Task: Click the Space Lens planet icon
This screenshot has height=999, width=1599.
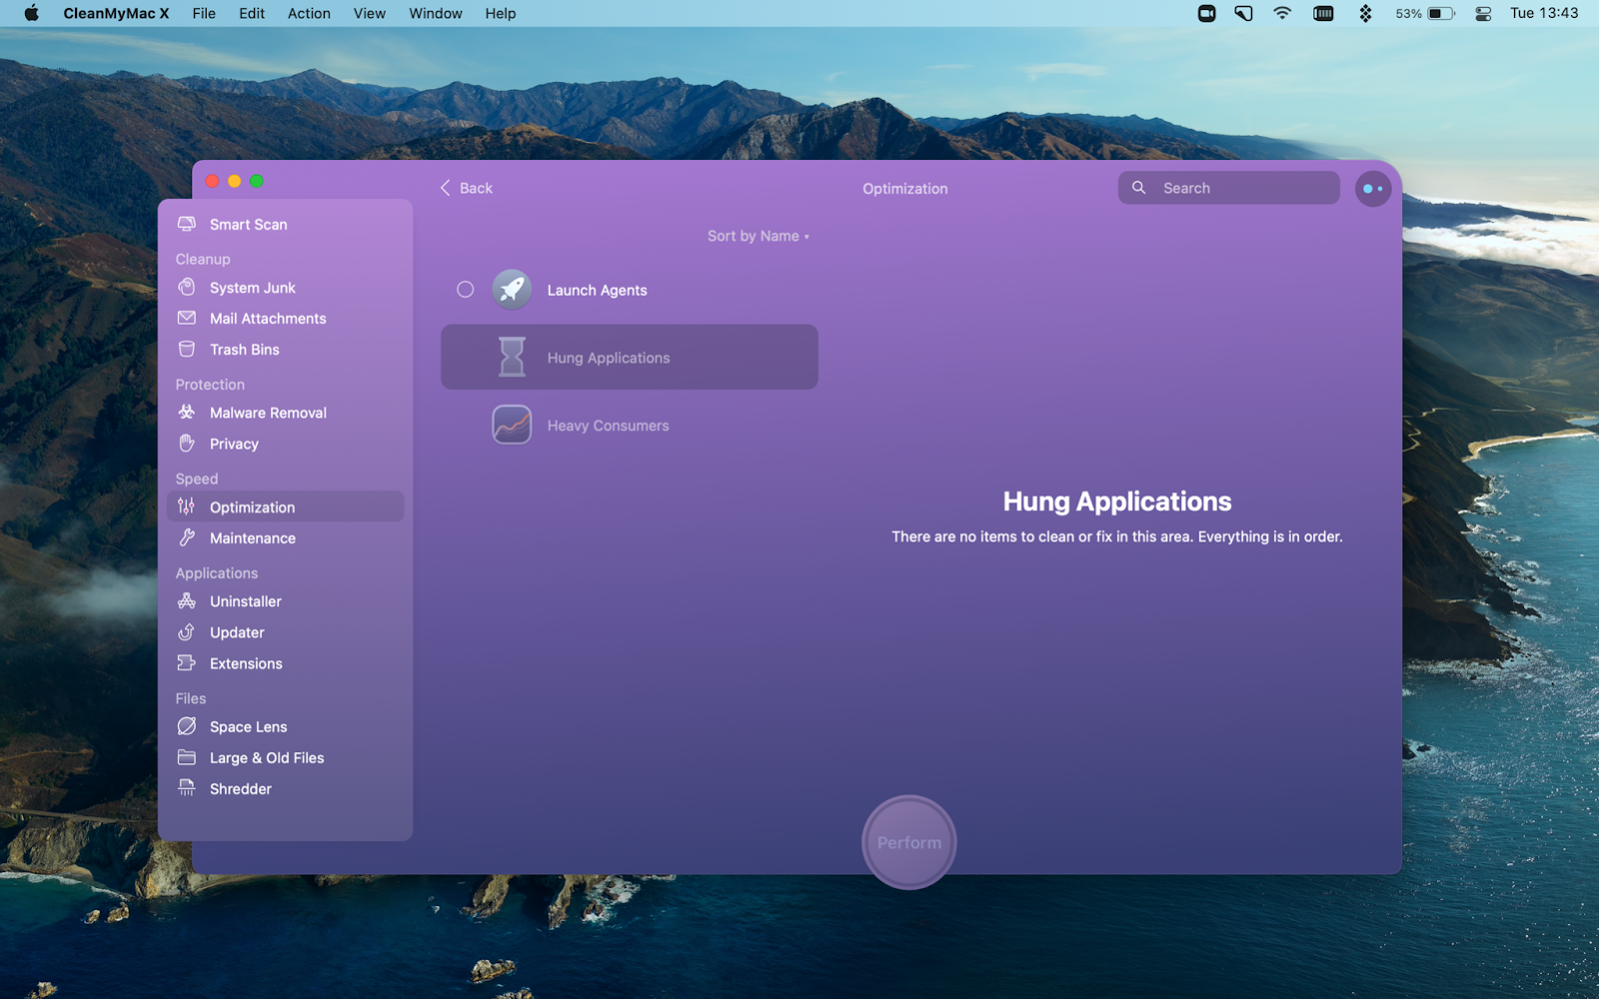Action: click(x=187, y=726)
